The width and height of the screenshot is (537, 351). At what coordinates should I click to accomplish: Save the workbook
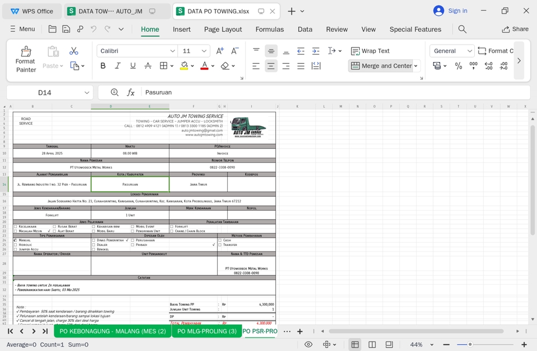[66, 29]
